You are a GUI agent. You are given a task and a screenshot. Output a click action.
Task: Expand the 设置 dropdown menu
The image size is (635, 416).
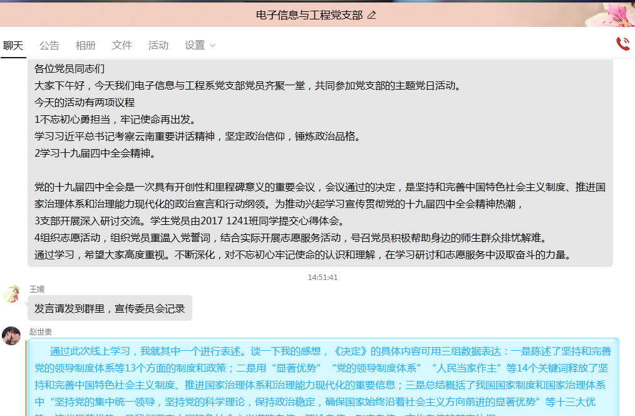coord(200,45)
